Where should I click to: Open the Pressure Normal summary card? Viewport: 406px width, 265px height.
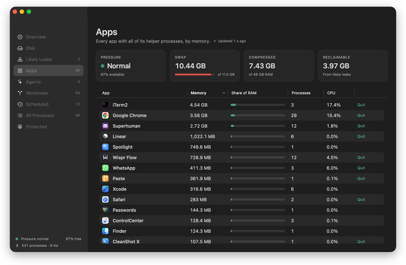(131, 66)
